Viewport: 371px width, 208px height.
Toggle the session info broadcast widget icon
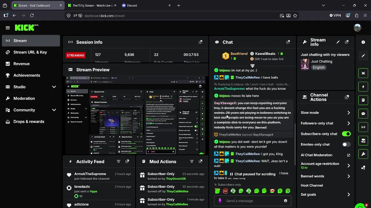pyautogui.click(x=363, y=127)
